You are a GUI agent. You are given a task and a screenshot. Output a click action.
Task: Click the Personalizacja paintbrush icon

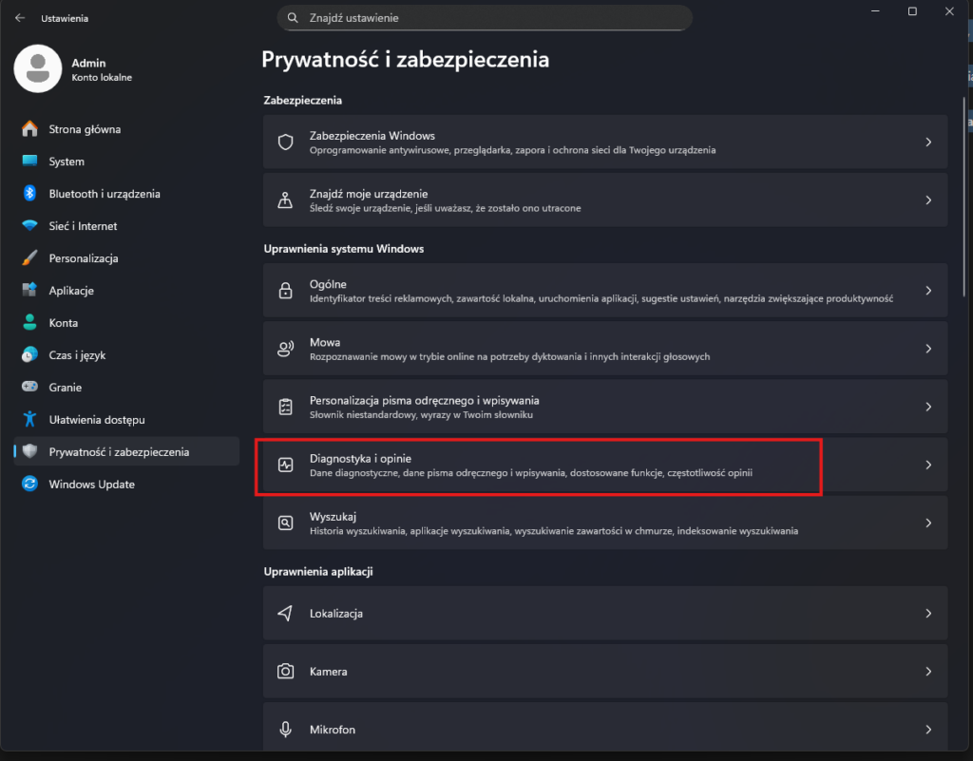[x=29, y=258]
